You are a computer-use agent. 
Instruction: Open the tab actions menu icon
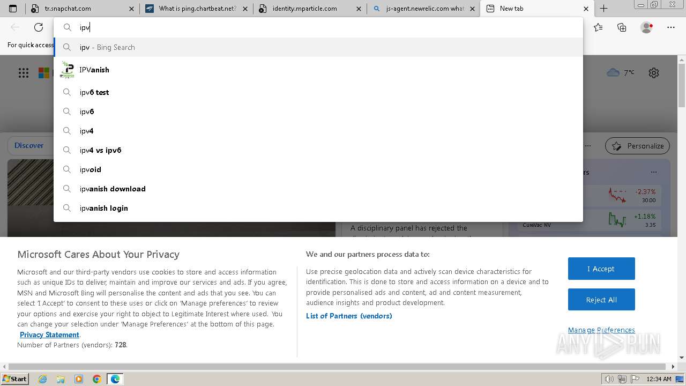click(x=13, y=9)
